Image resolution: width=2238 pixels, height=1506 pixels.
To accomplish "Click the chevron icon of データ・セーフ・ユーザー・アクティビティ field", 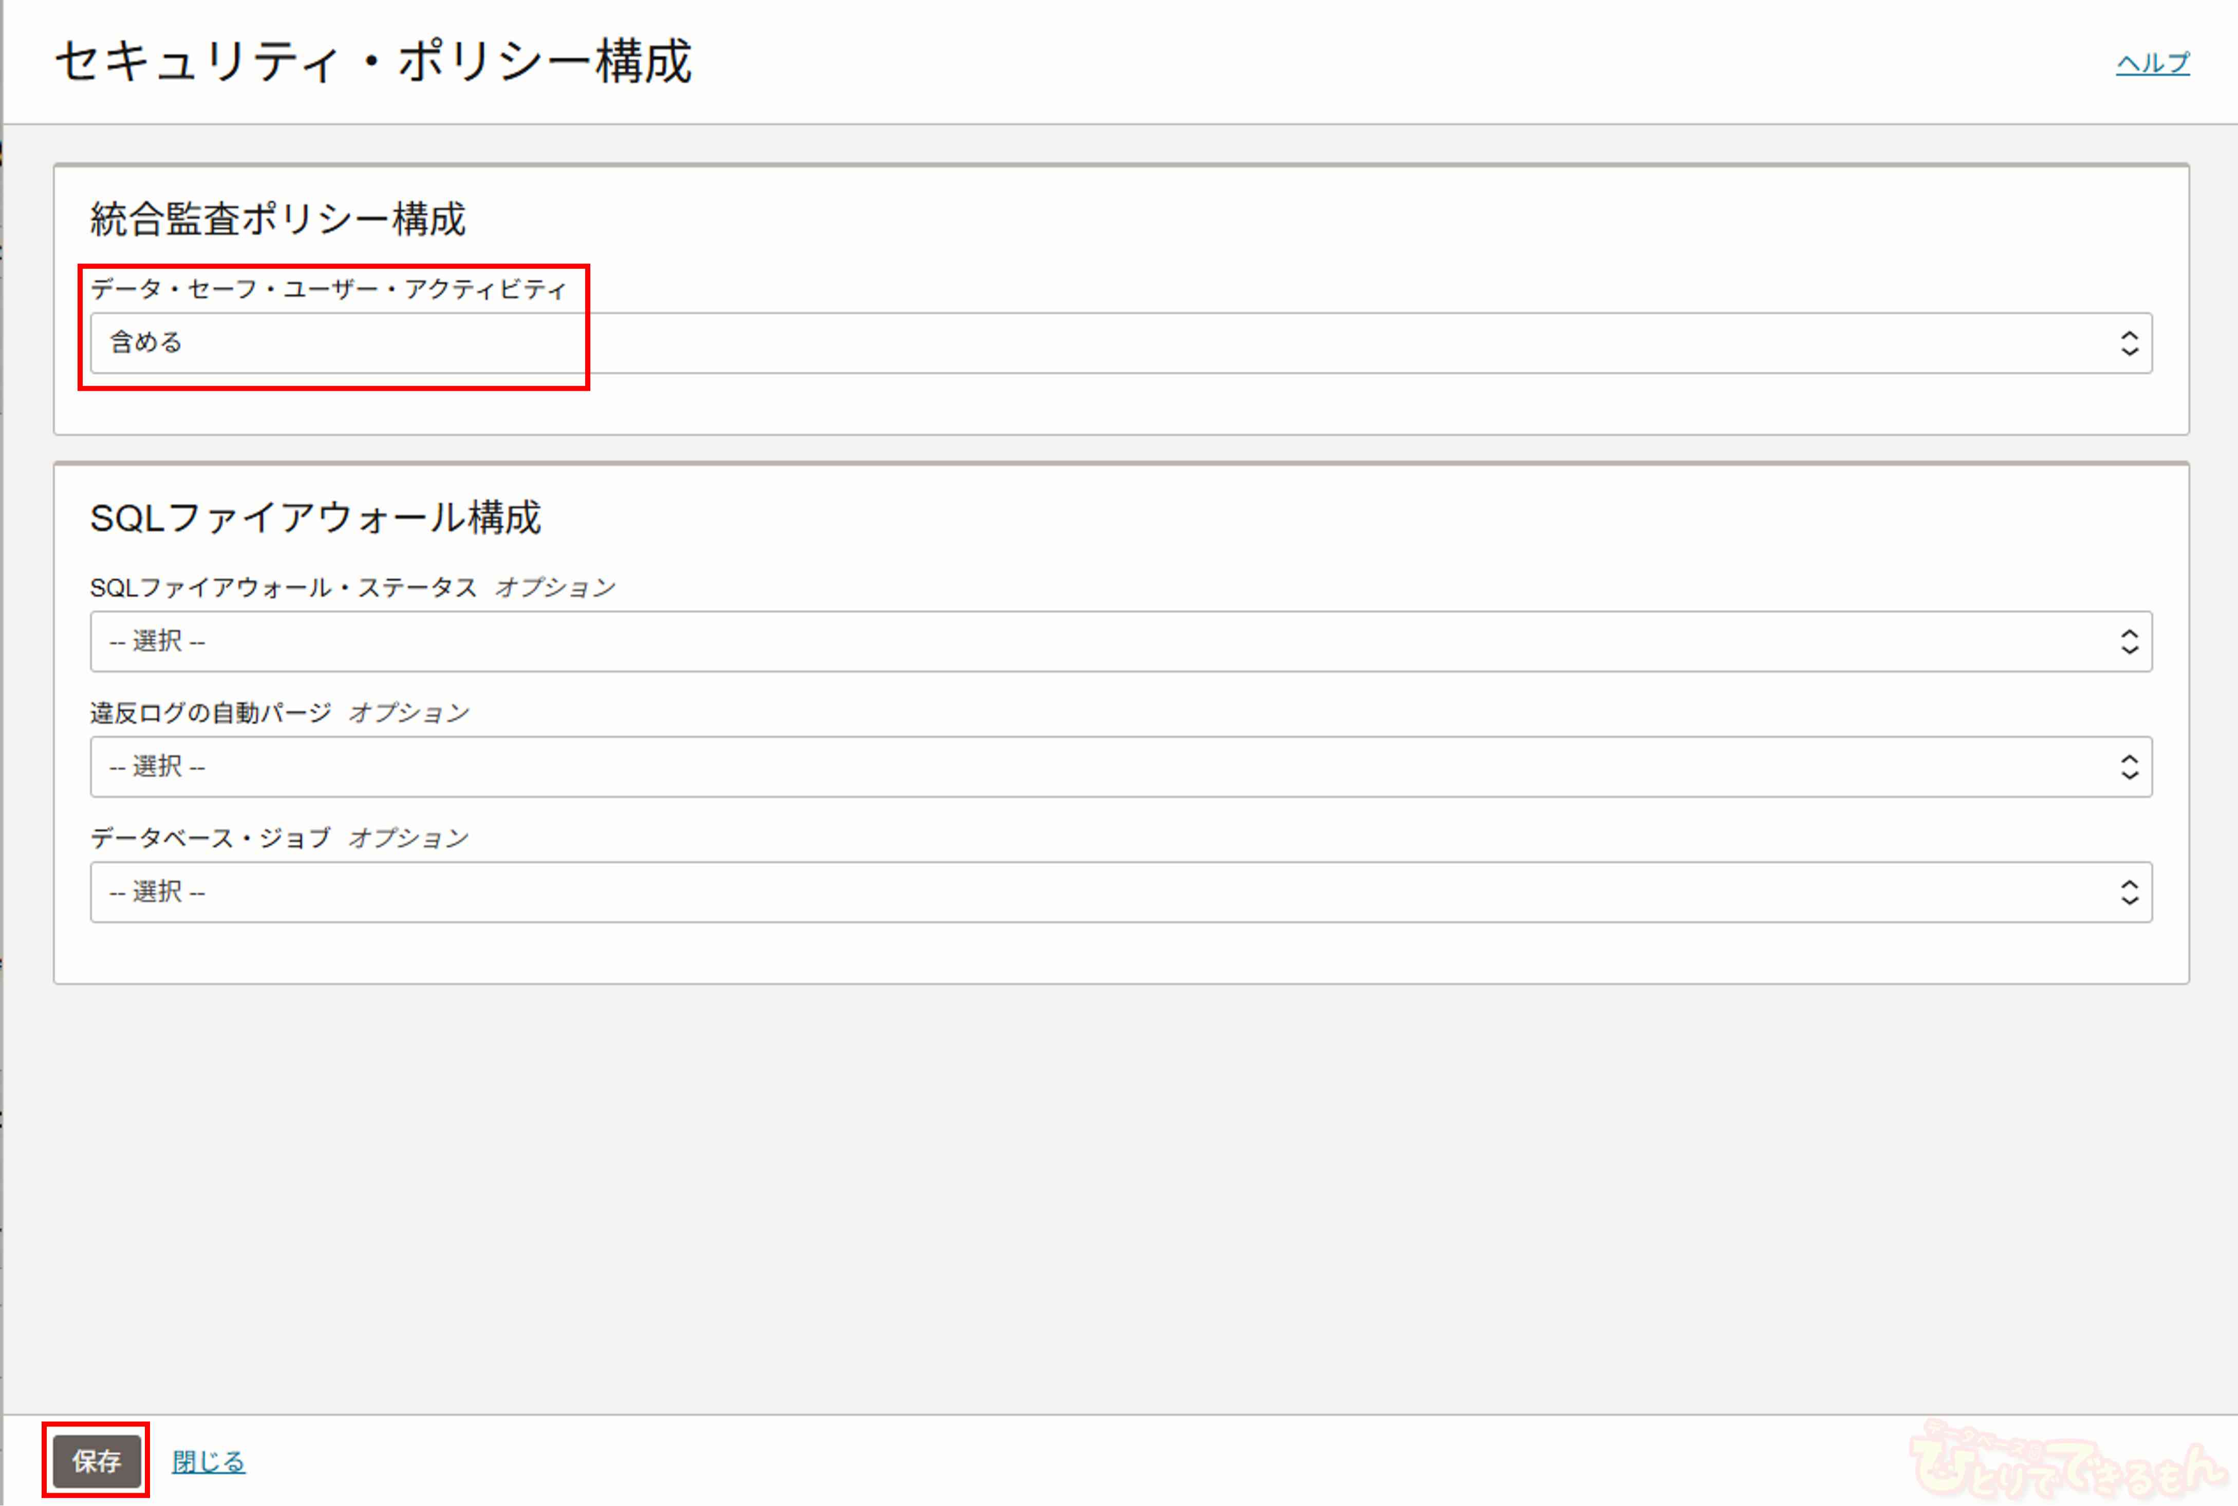I will (x=2129, y=343).
